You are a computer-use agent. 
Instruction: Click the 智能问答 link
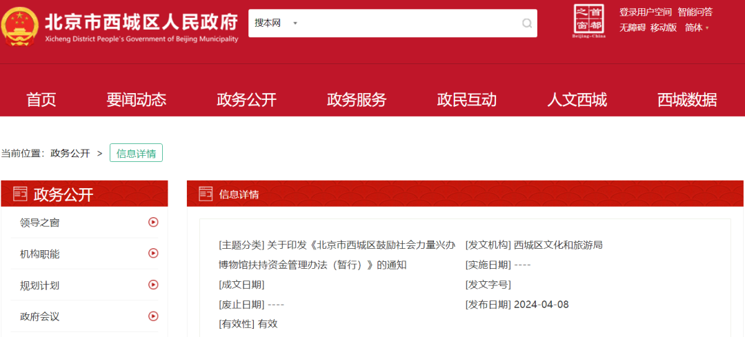tap(695, 12)
